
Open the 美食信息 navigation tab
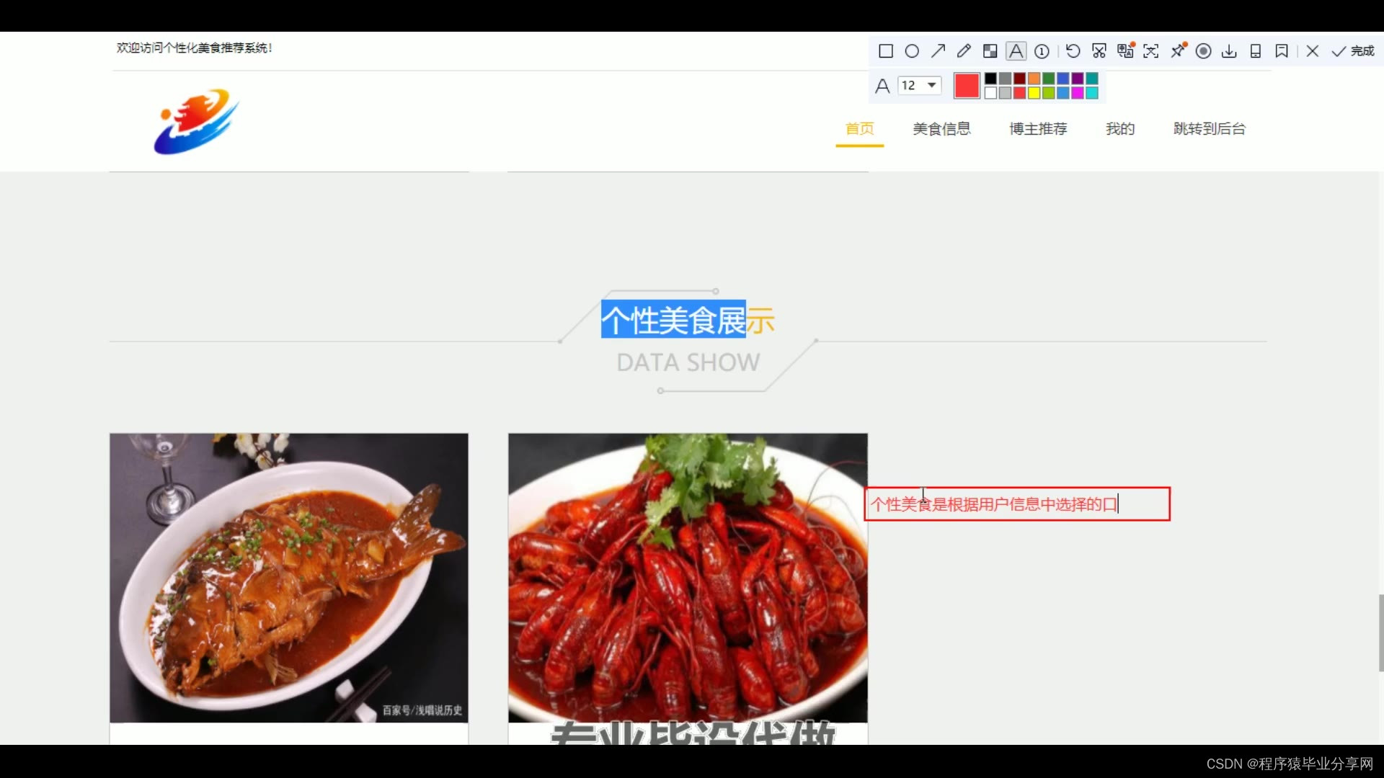tap(941, 129)
